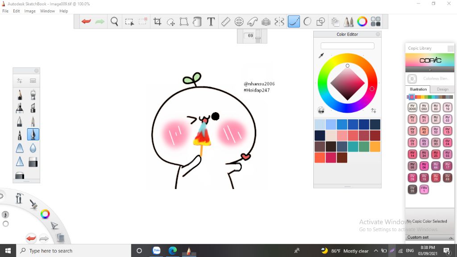
Task: Click the brush size slider handle
Action: 258,38
